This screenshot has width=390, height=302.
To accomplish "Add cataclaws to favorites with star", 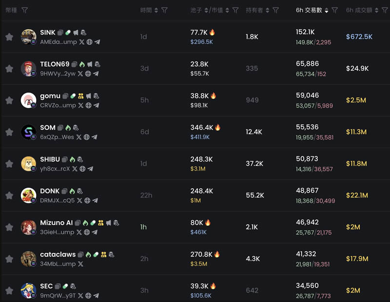I will (x=9, y=259).
